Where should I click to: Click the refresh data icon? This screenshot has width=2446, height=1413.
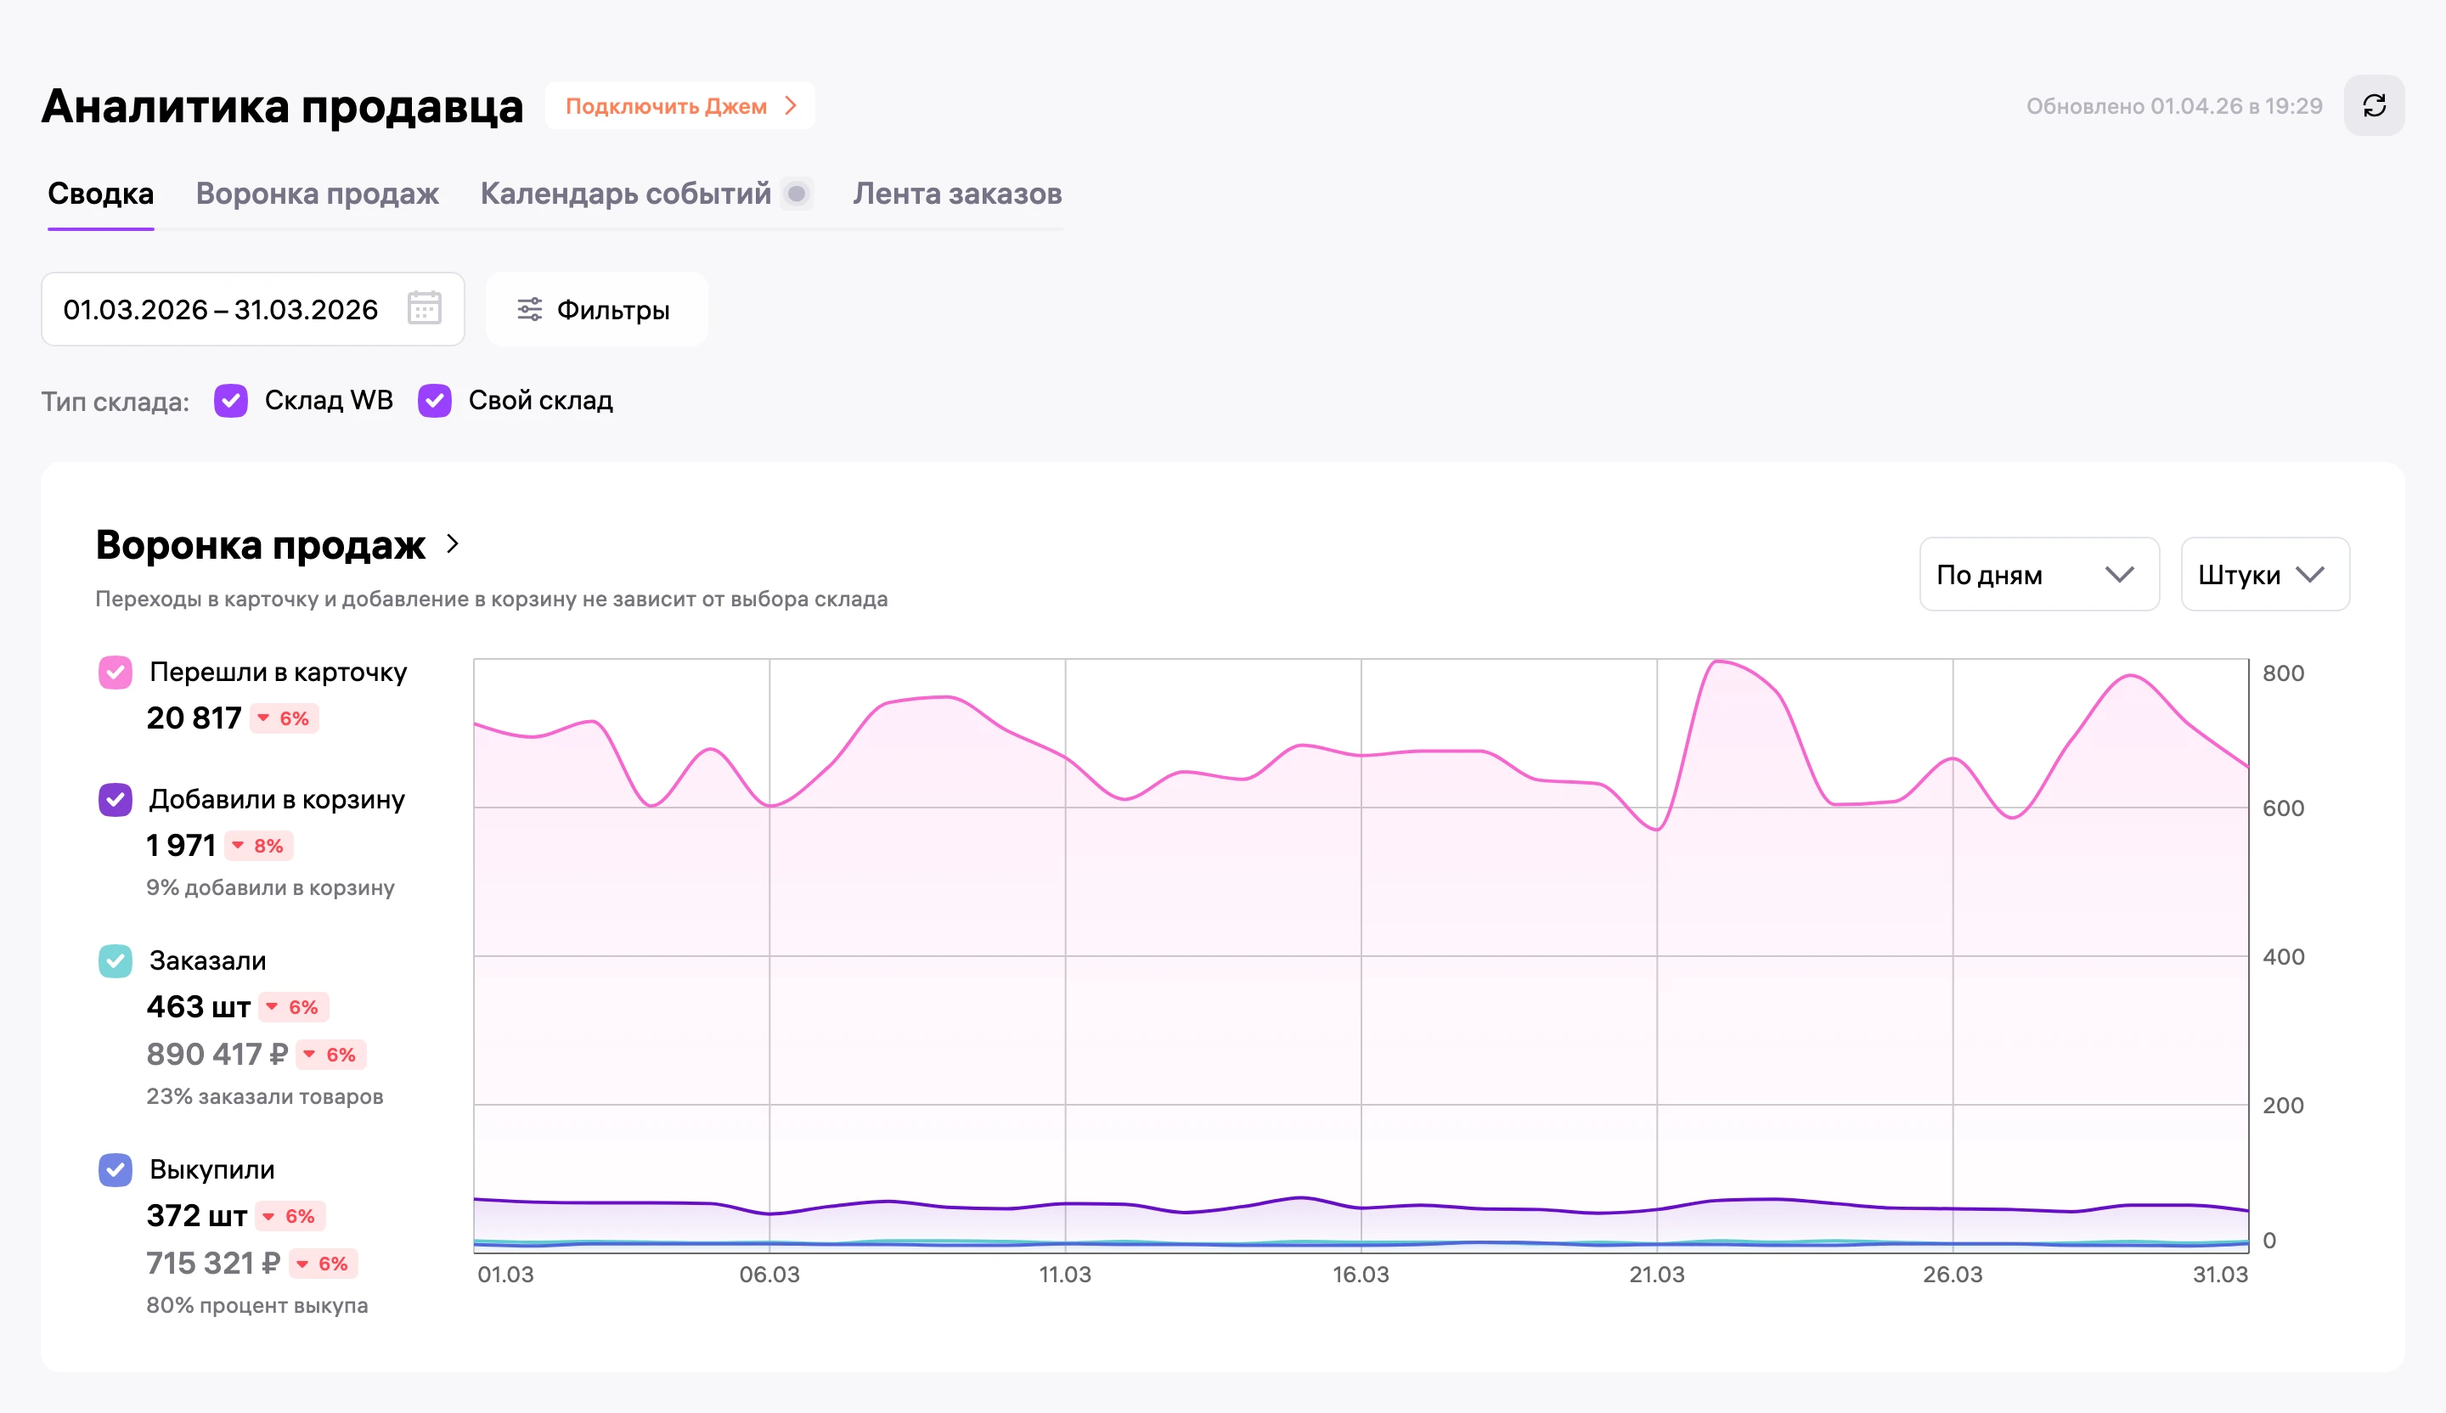[x=2373, y=106]
